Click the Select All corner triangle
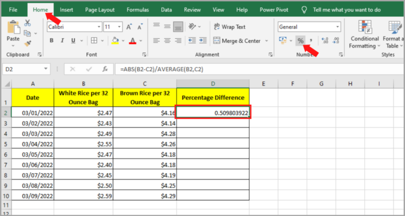This screenshot has width=405, height=216. tap(7, 84)
